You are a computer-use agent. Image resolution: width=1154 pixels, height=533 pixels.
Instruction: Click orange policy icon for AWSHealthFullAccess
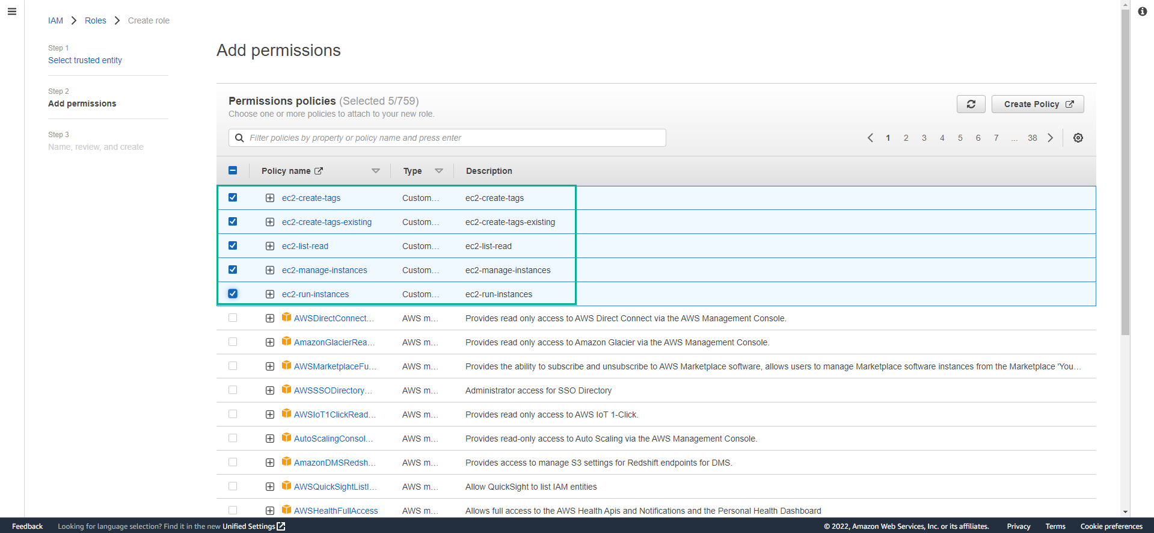[287, 510]
